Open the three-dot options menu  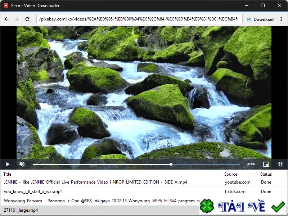coord(281,19)
